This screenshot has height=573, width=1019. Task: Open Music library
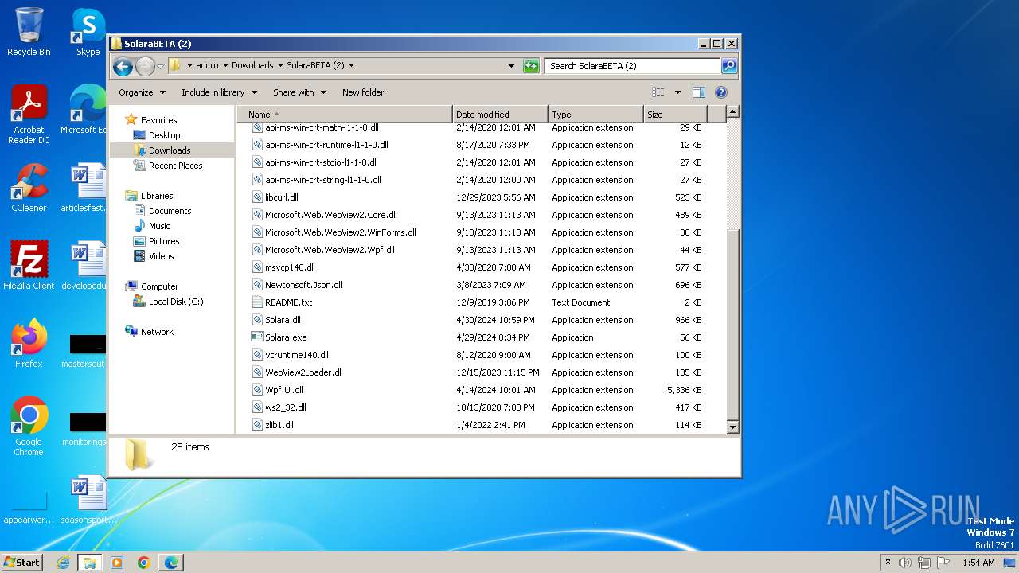pos(159,226)
